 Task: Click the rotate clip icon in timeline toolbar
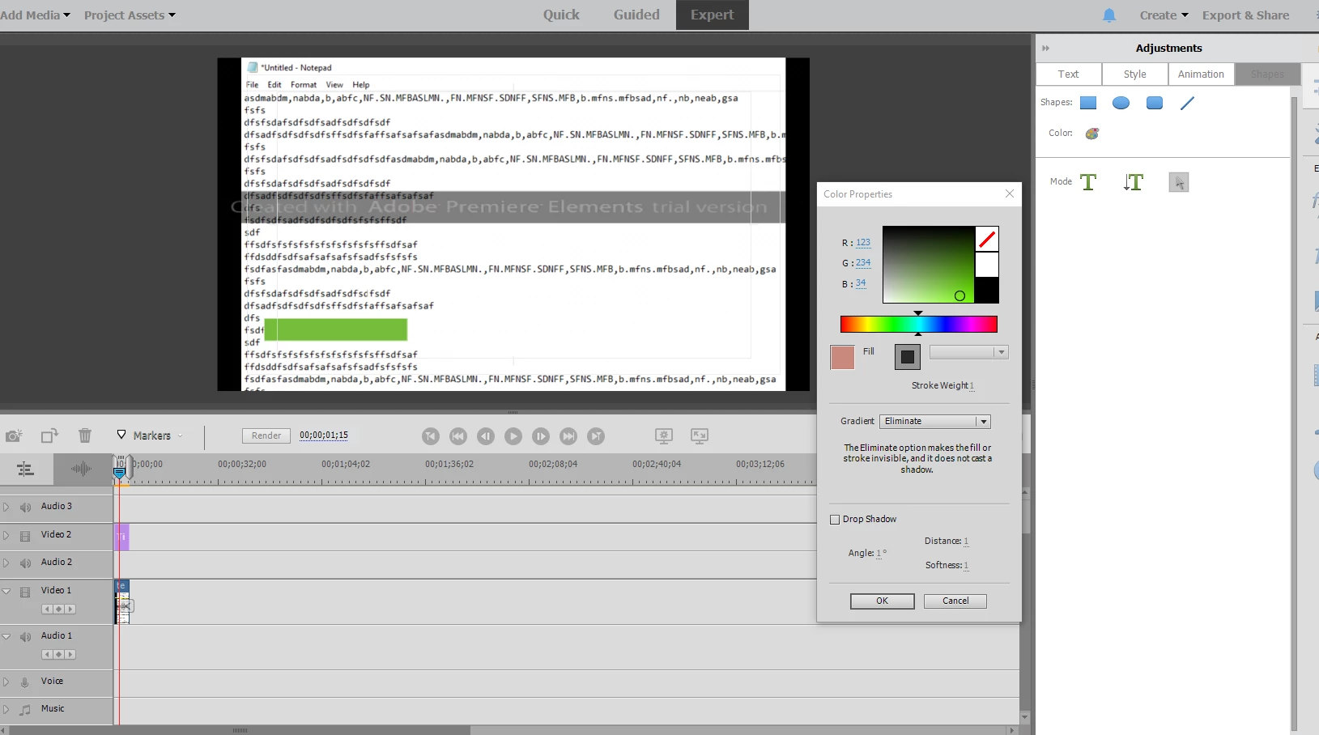coord(49,435)
